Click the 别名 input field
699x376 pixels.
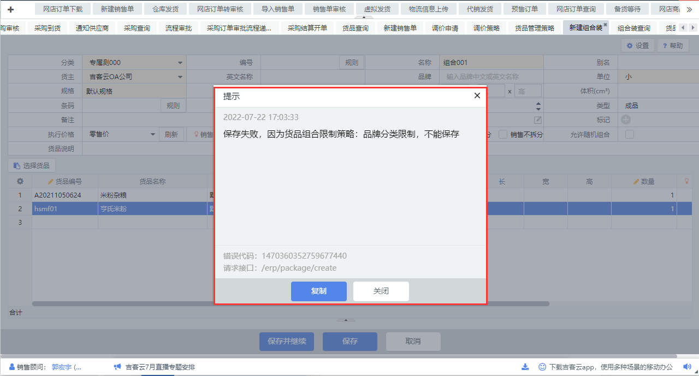[657, 63]
